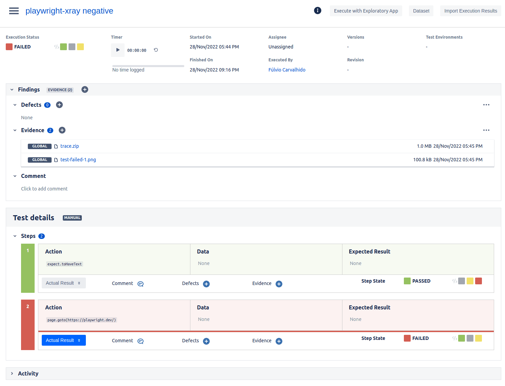Click the No time logged text
This screenshot has width=505, height=386.
(128, 70)
